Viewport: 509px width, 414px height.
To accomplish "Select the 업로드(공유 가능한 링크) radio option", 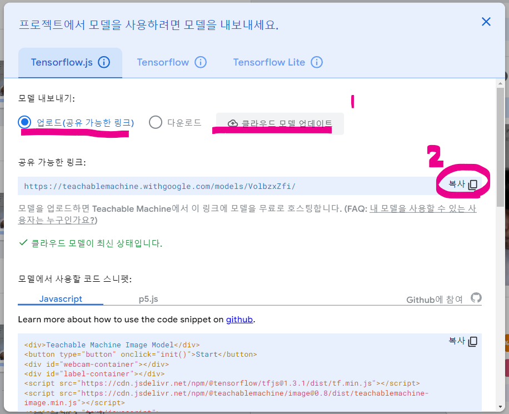I will 24,122.
